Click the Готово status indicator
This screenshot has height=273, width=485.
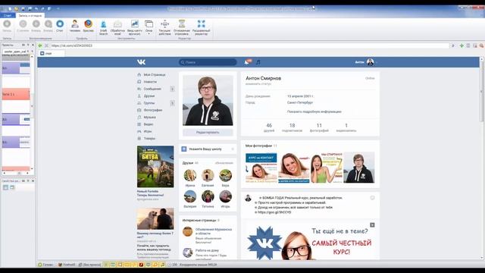[45, 265]
